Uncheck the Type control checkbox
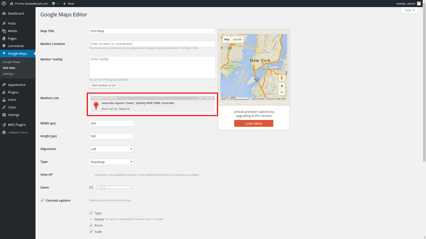 [91, 213]
